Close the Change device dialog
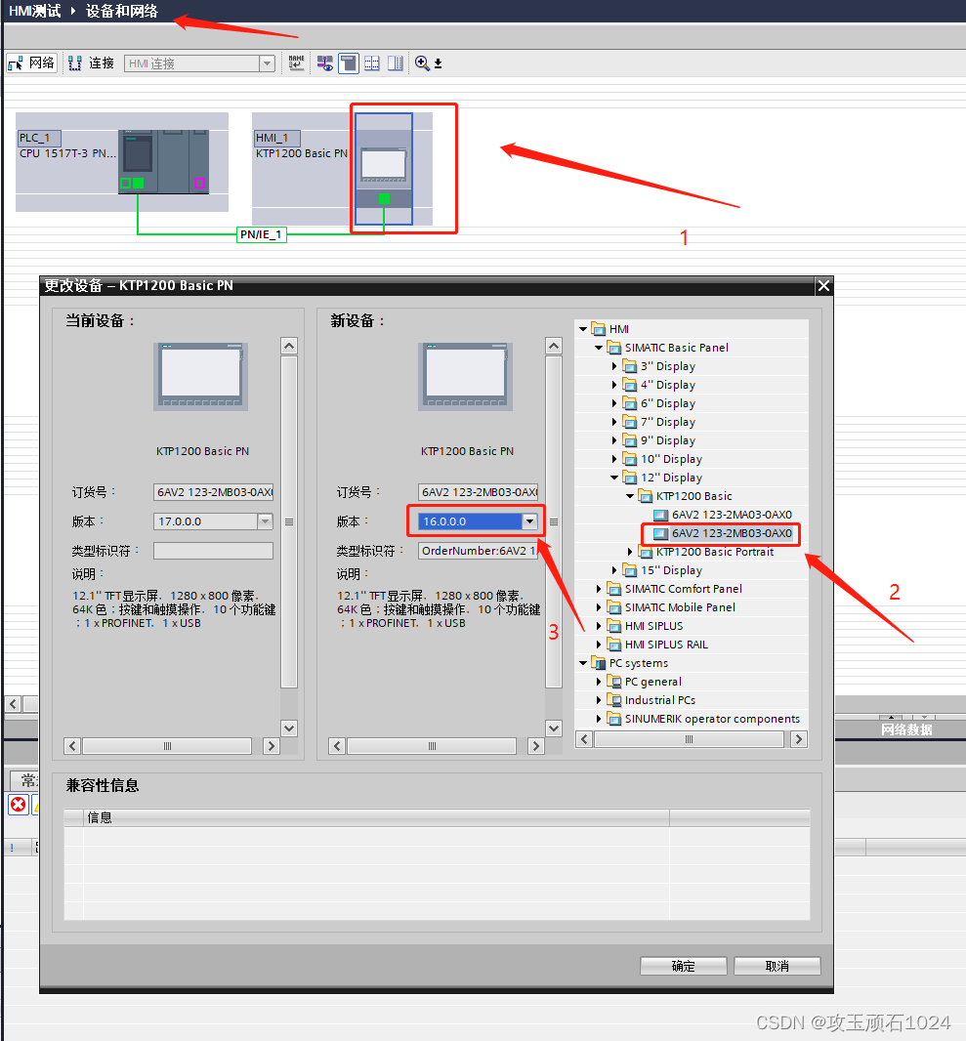Image resolution: width=966 pixels, height=1041 pixels. click(823, 286)
